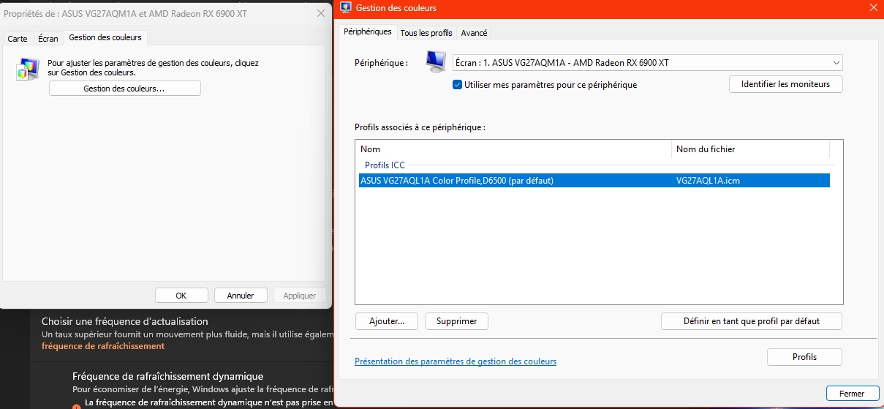The image size is (884, 409).
Task: Select Gestion des couleurs tab in Propriétés
Action: [x=105, y=37]
